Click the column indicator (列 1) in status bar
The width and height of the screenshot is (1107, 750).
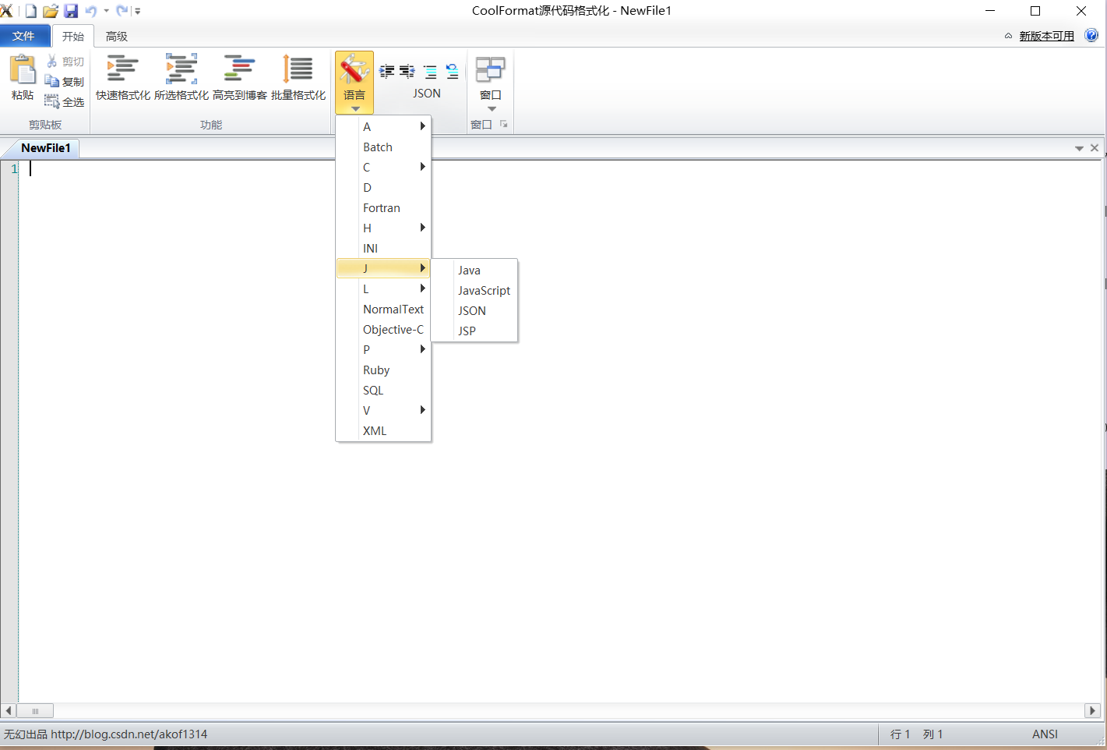(x=932, y=734)
